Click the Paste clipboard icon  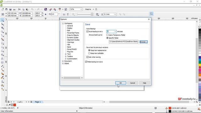(27, 9)
